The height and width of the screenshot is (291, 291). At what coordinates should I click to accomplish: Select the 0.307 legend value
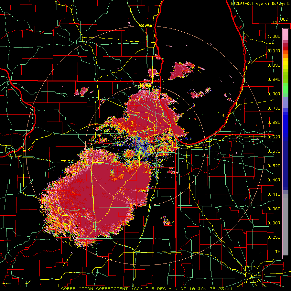pos(274,223)
